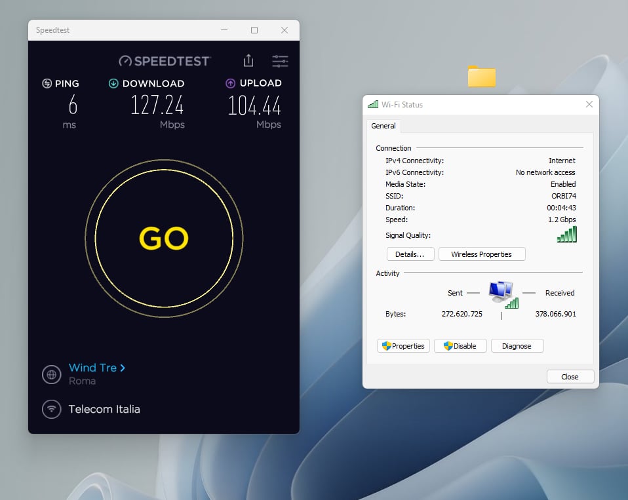Click the 00:04:43 duration value
628x500 pixels.
(x=562, y=208)
